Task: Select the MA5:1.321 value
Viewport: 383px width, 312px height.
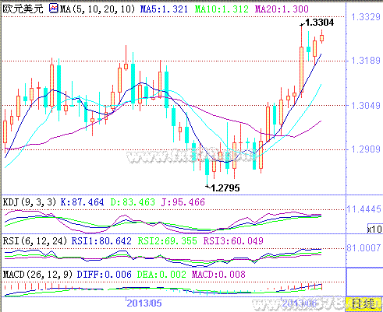Action: (164, 9)
